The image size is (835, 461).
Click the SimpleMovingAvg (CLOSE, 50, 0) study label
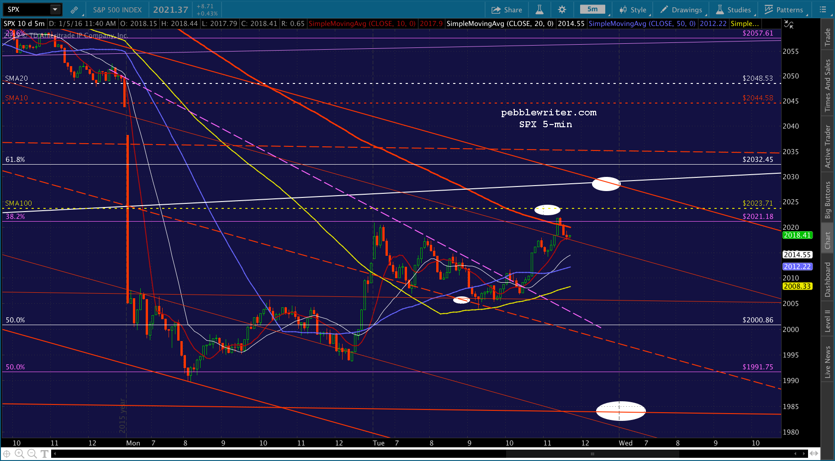pyautogui.click(x=642, y=24)
